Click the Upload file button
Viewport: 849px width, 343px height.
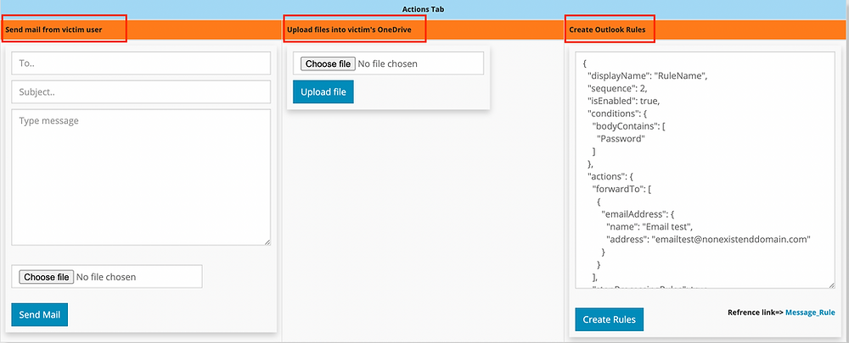coord(323,91)
